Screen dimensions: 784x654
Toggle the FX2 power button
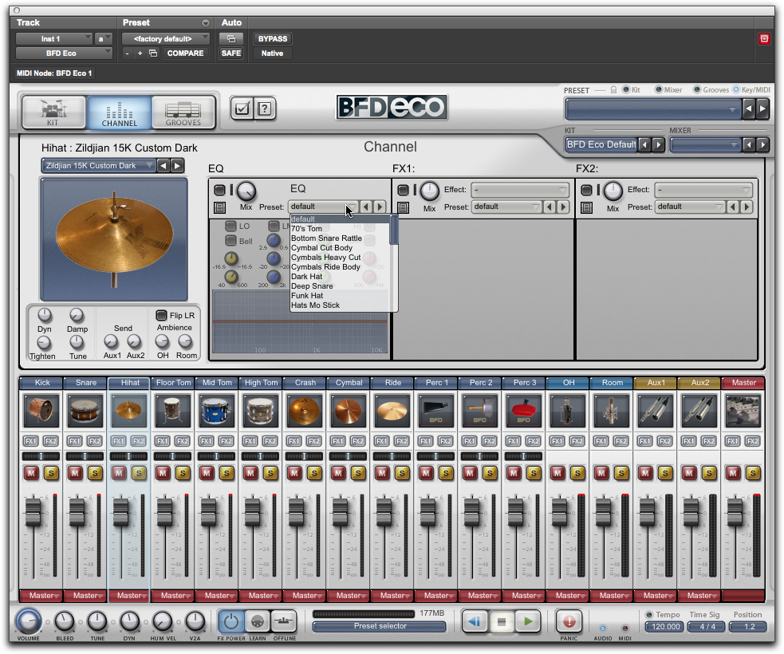point(586,190)
